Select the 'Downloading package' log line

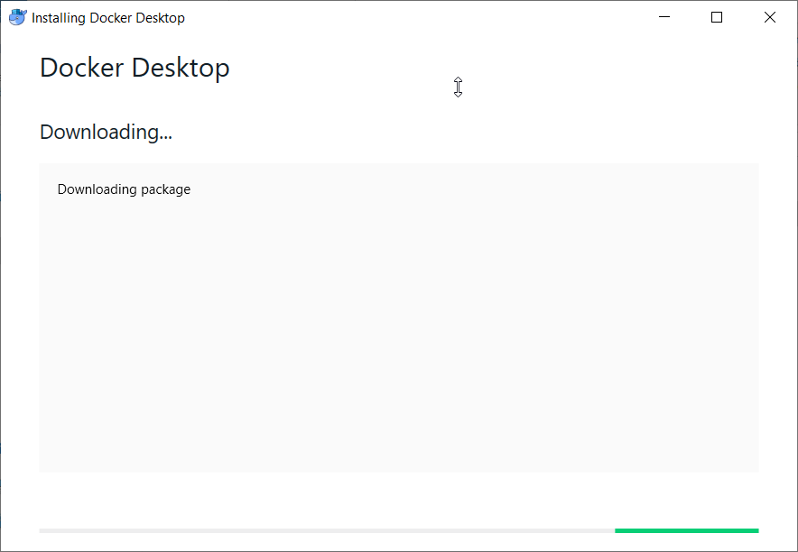click(124, 189)
